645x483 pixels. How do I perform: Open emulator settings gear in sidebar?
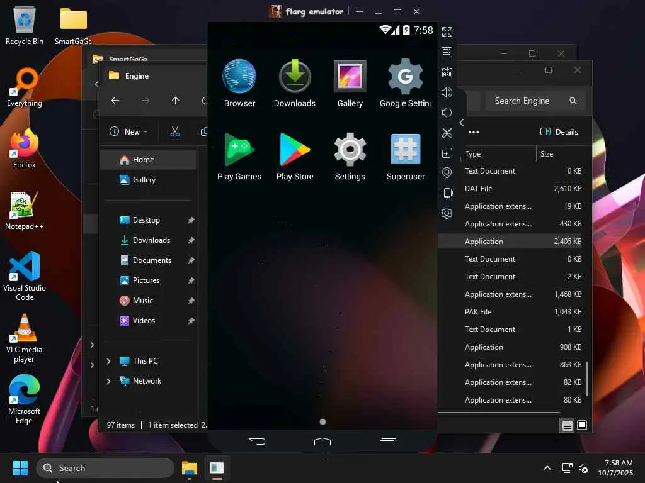[447, 213]
